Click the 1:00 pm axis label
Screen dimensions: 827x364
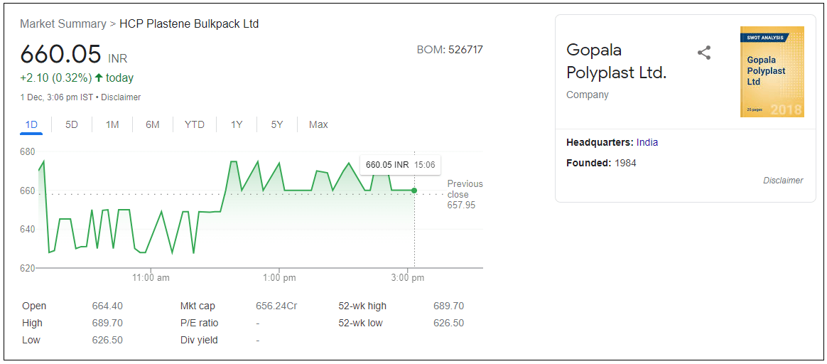tap(279, 278)
